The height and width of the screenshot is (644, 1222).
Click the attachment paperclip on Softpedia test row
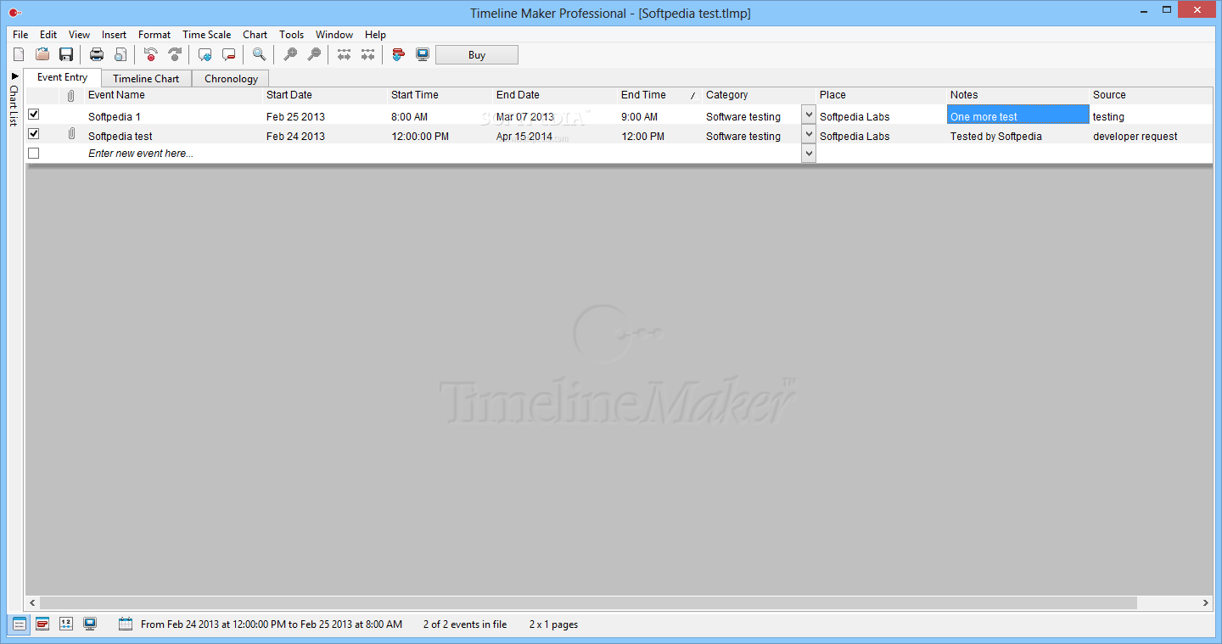click(71, 134)
